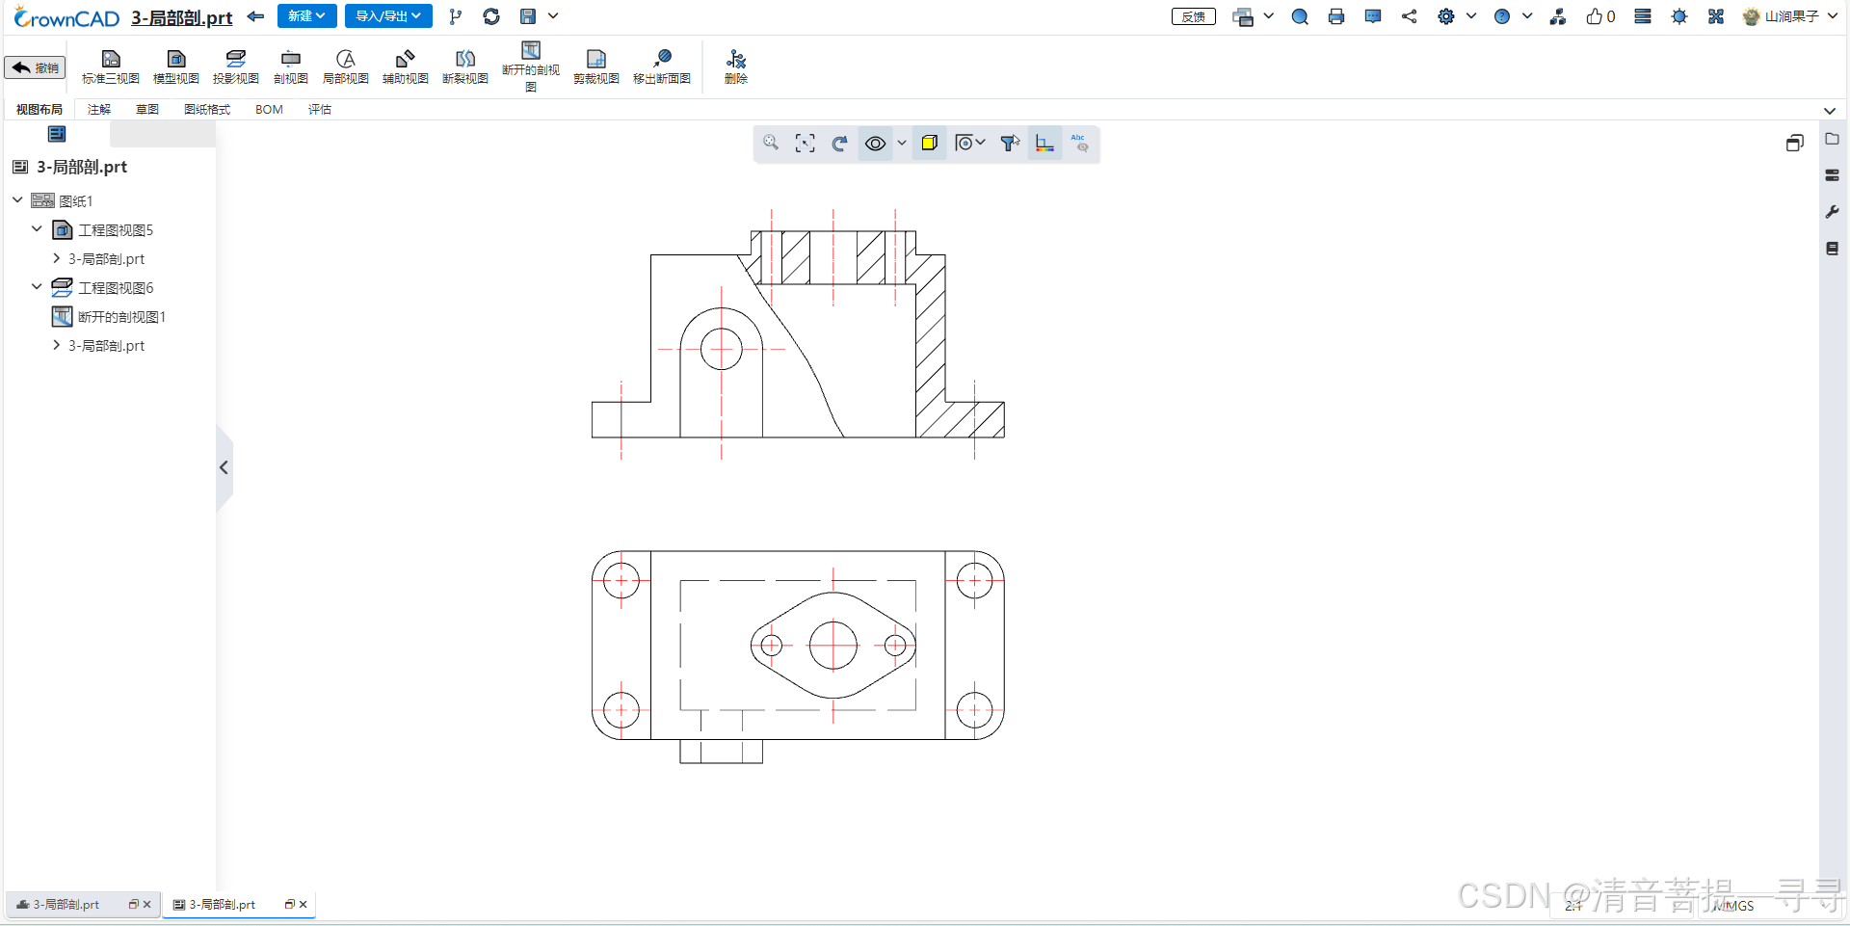Choose the 断裂视图 broken view tool
The width and height of the screenshot is (1850, 926).
[x=465, y=67]
